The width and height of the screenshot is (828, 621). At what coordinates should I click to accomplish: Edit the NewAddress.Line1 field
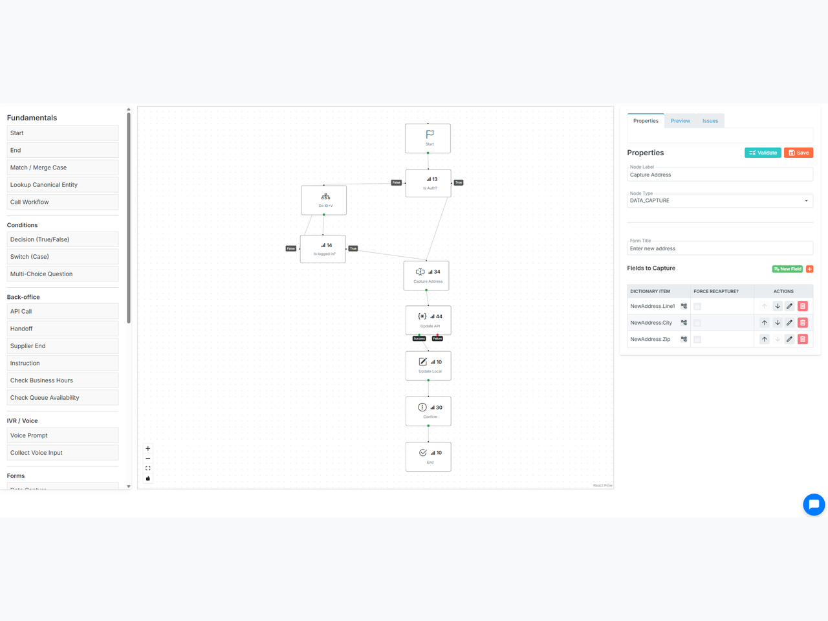coord(790,306)
